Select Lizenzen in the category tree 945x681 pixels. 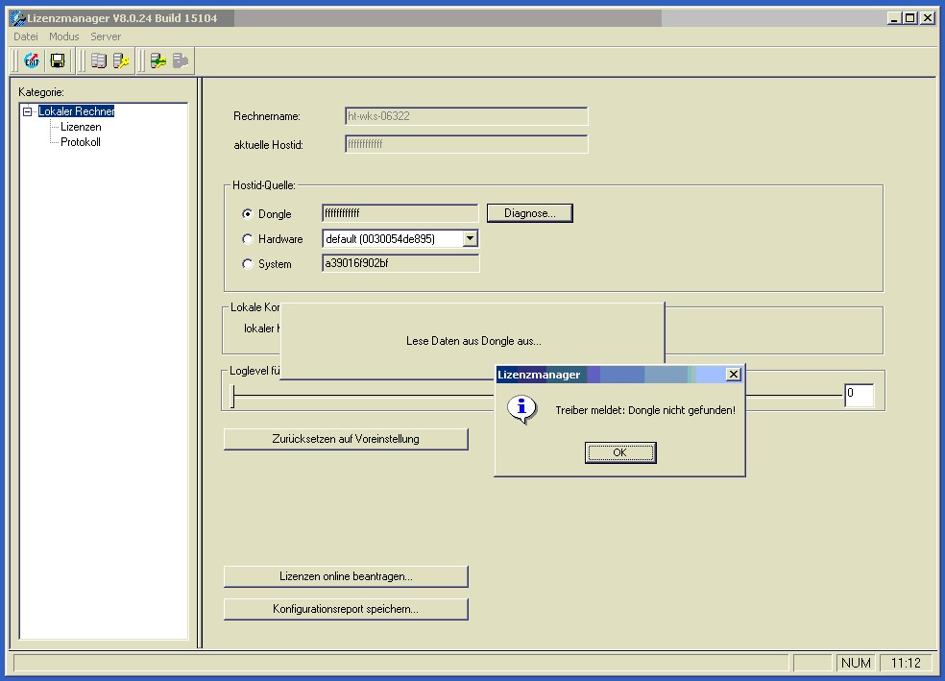tap(81, 127)
